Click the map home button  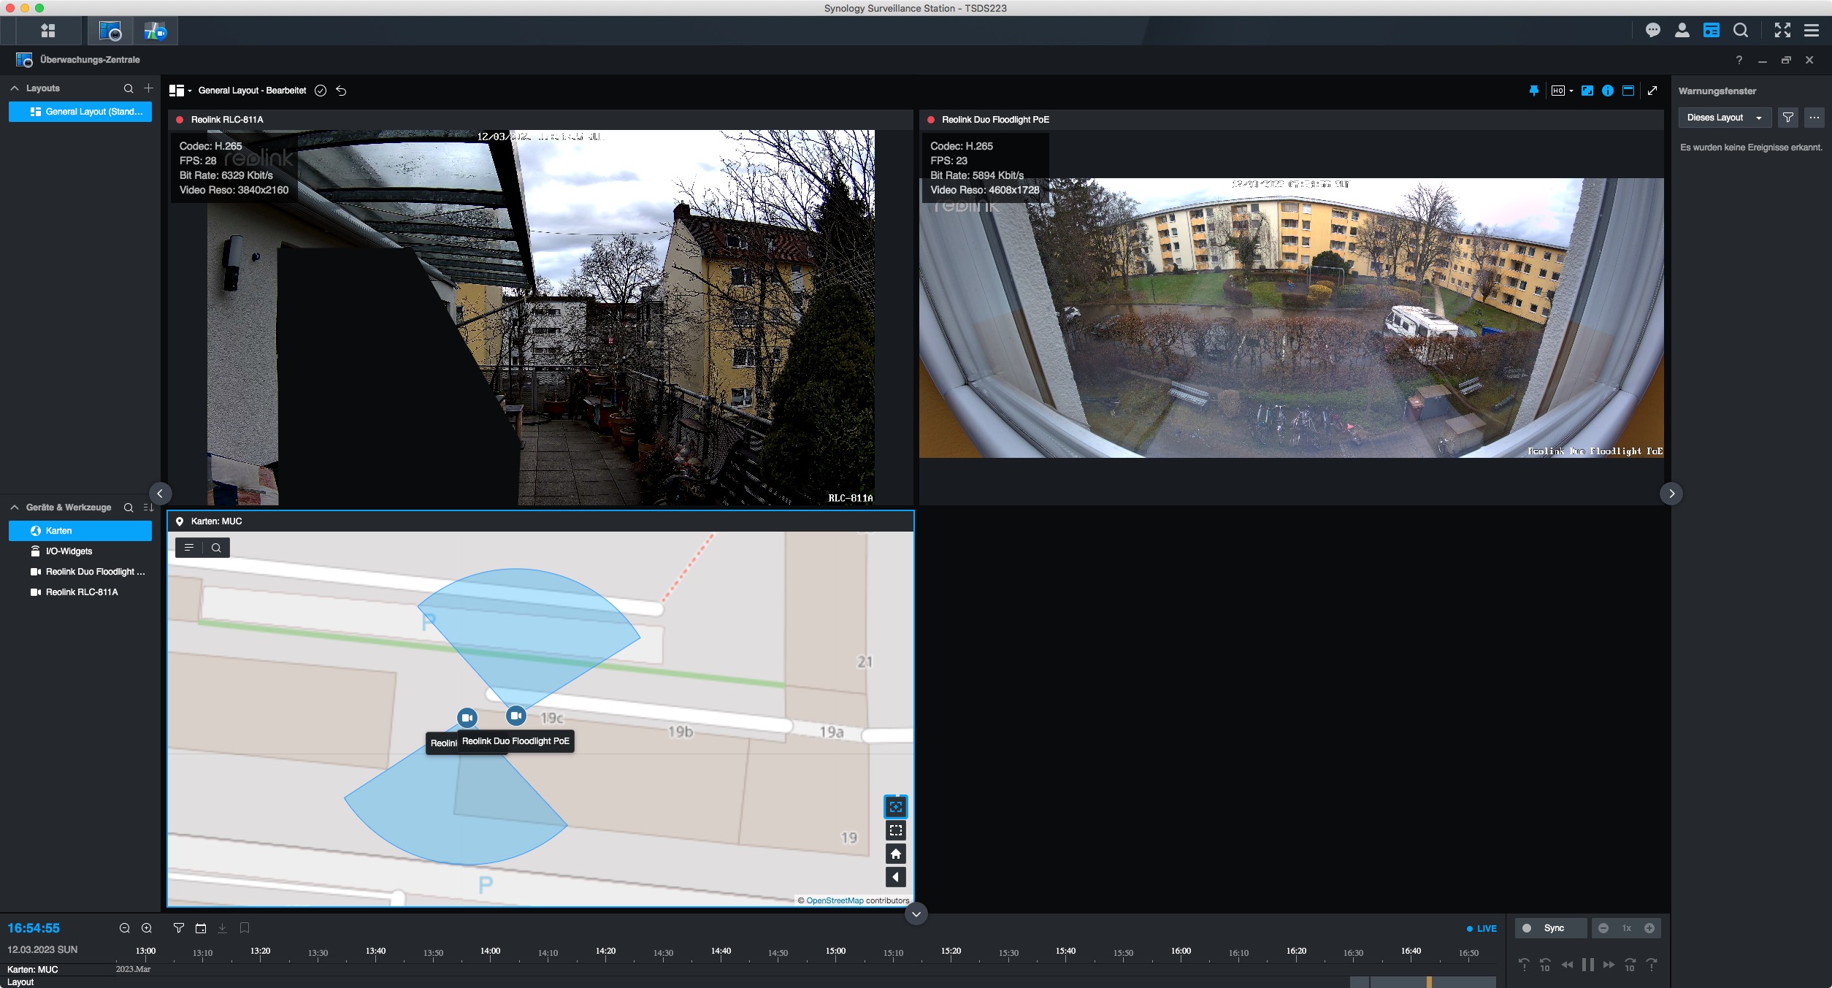coord(895,854)
